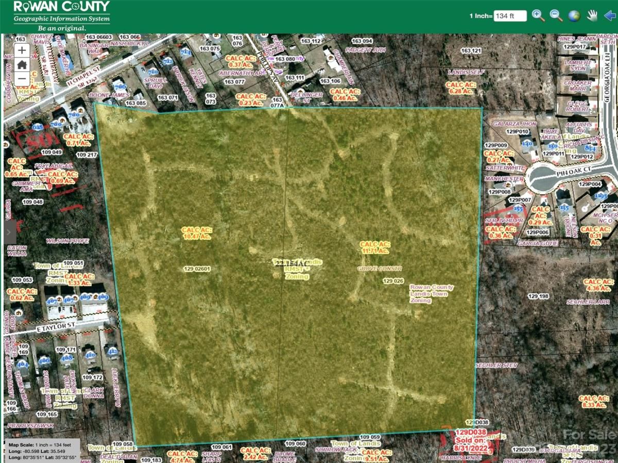Click the magnifier zoom-out tool in header
The image size is (618, 463).
point(556,15)
